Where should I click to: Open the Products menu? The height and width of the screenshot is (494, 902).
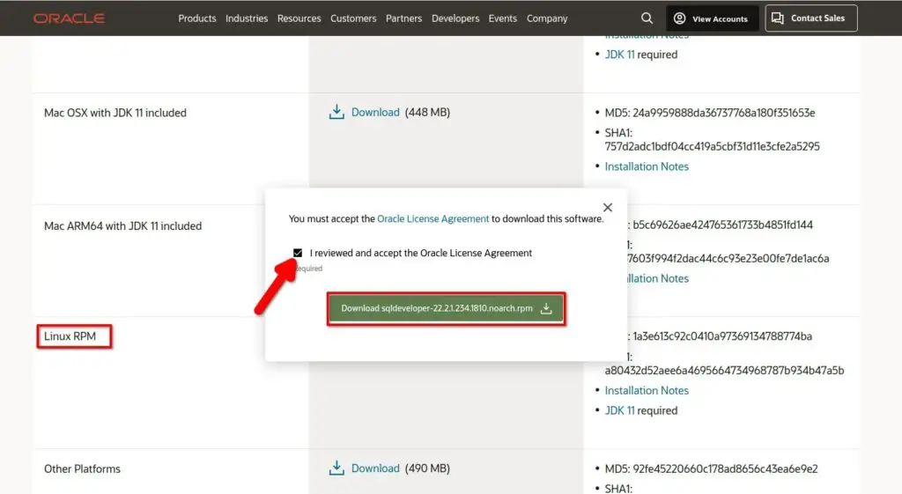click(197, 18)
